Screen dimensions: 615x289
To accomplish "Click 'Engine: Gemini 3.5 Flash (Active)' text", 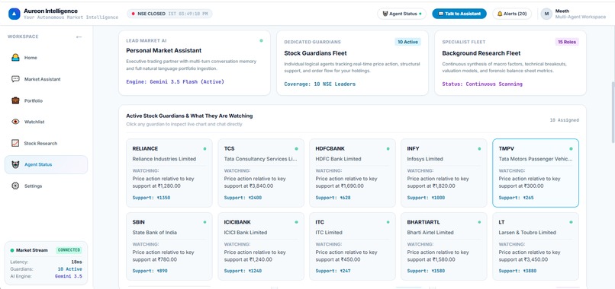I will [x=175, y=82].
